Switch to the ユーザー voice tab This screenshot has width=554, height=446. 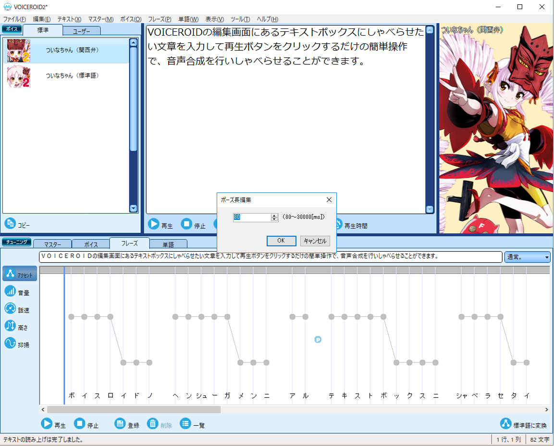coord(82,31)
